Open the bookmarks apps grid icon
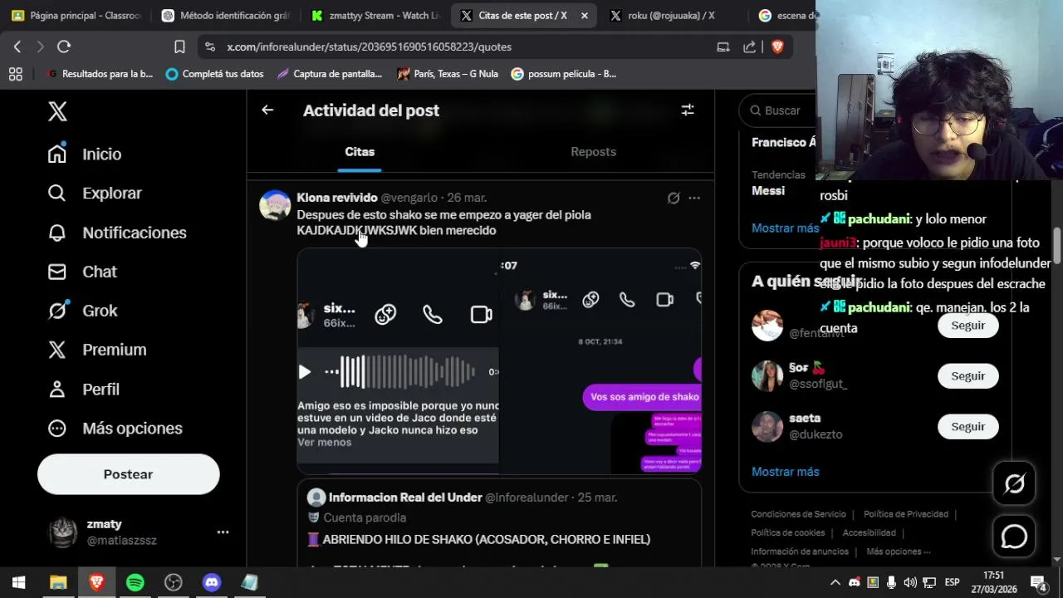 (16, 74)
